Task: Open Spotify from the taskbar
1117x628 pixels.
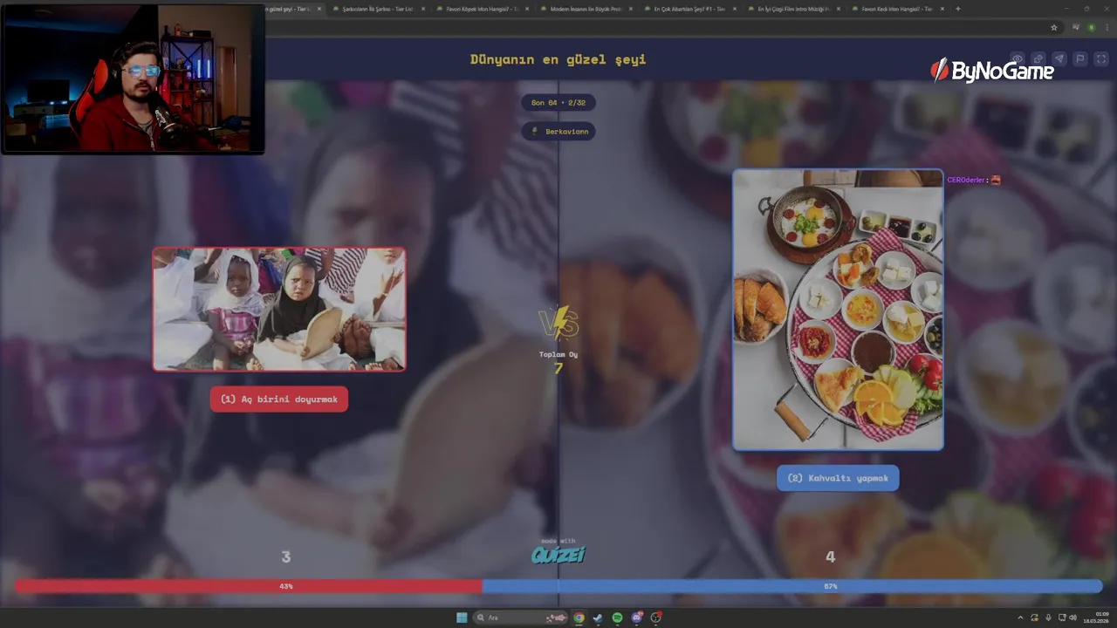Action: point(617,618)
